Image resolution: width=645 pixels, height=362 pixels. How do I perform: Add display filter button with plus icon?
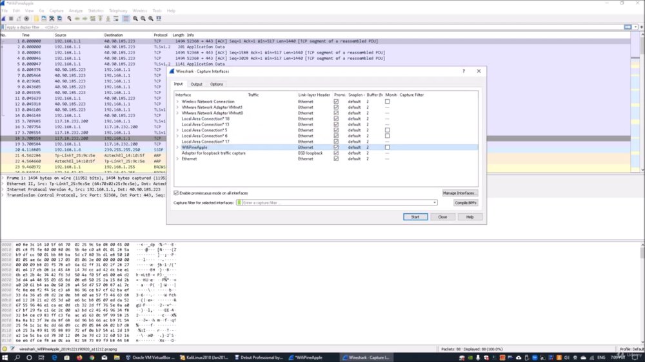641,27
